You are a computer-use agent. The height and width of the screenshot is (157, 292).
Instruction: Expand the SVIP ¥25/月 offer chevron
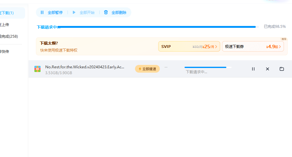point(216,47)
